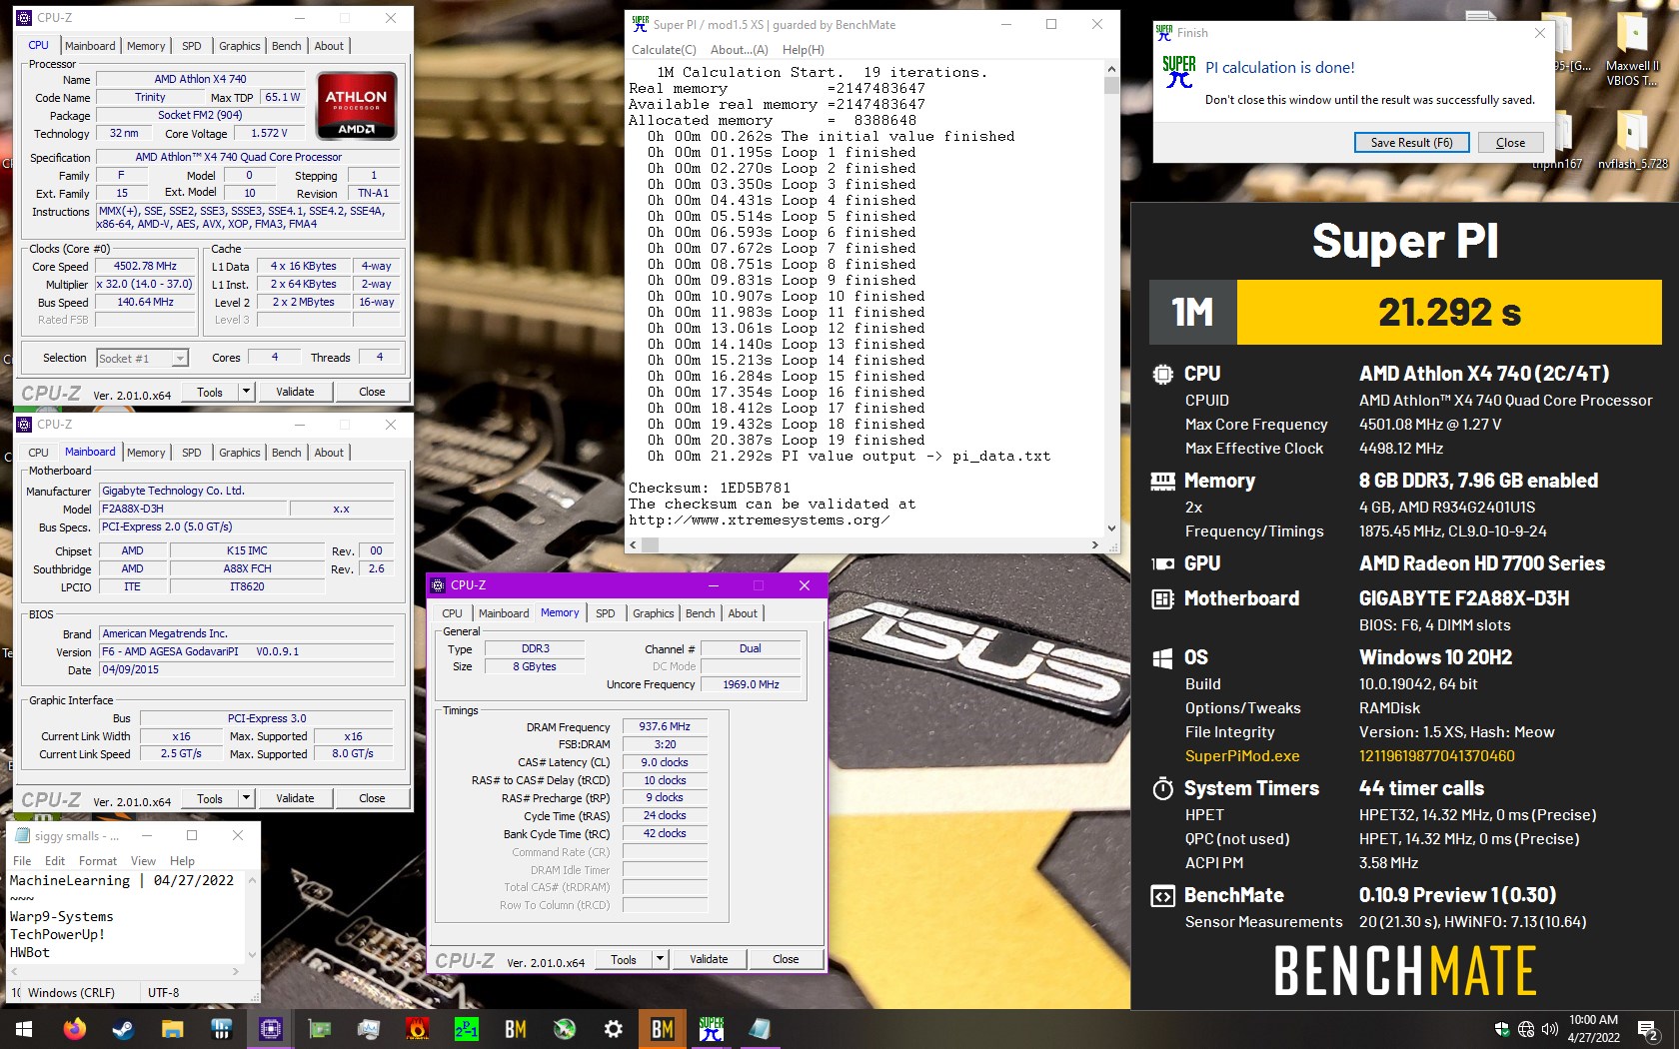Click Tools button in Mainboard CPU-Z window
The height and width of the screenshot is (1049, 1679).
(210, 798)
